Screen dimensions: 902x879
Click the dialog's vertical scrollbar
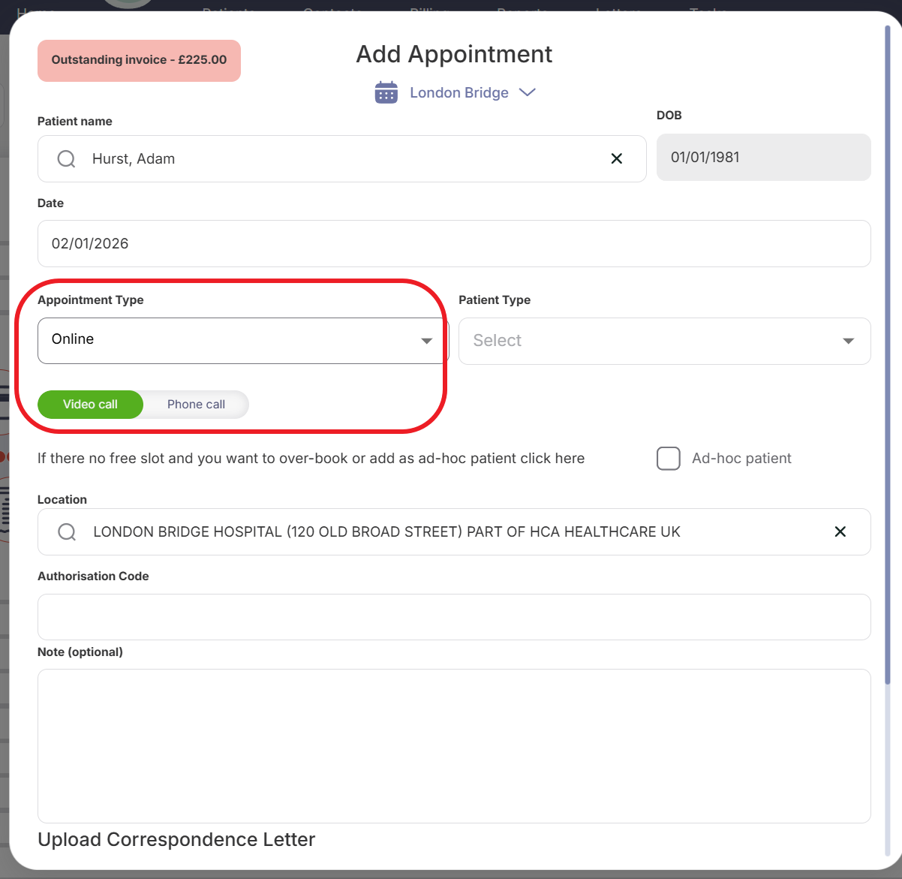[x=888, y=353]
